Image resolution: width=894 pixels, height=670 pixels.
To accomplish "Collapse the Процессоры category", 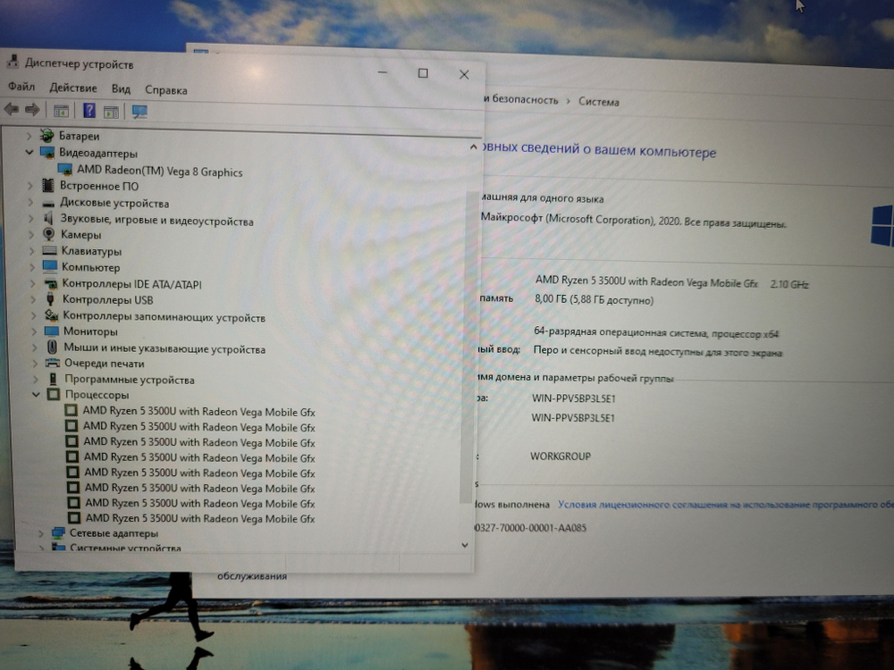I will (x=37, y=394).
